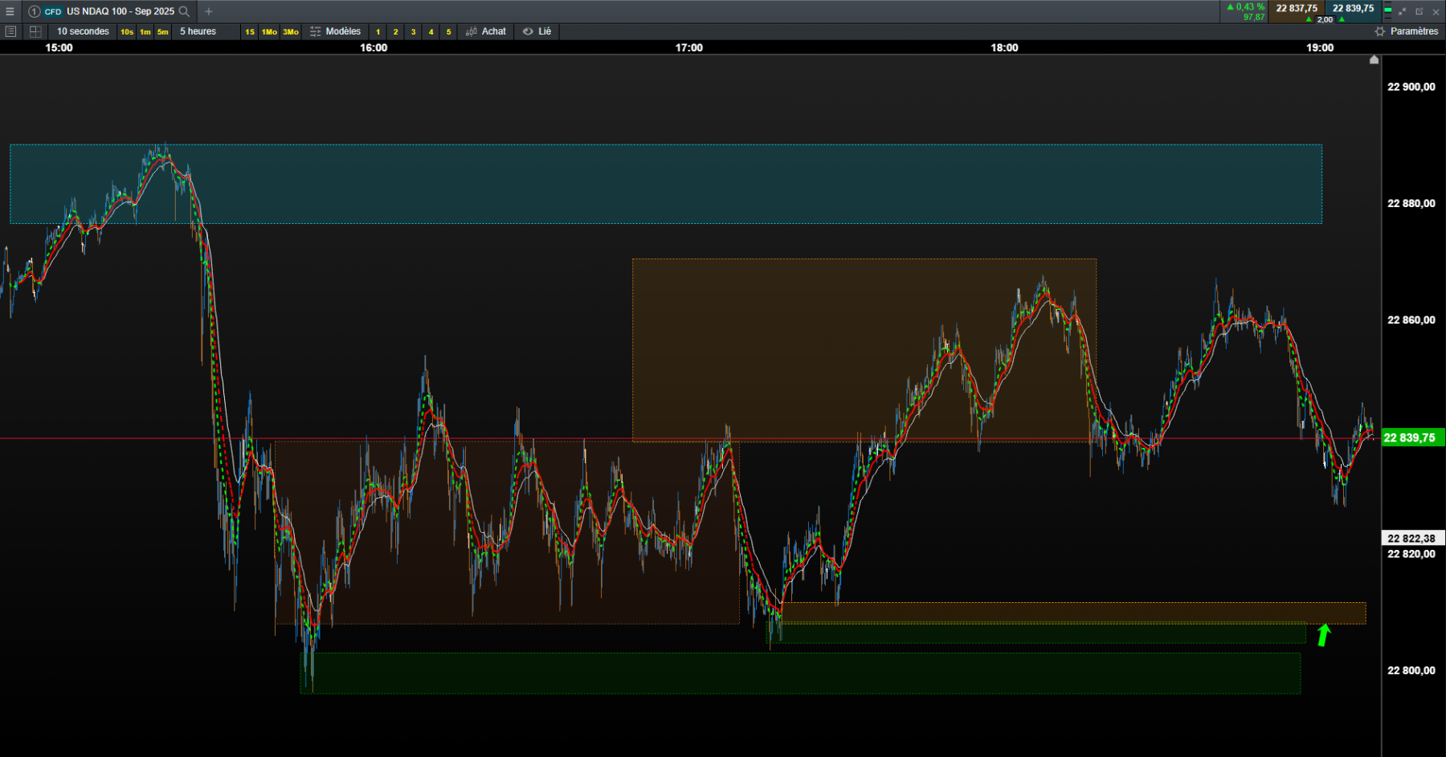The height and width of the screenshot is (757, 1446).
Task: Open the list panel icon left of toolbar
Action: point(10,31)
